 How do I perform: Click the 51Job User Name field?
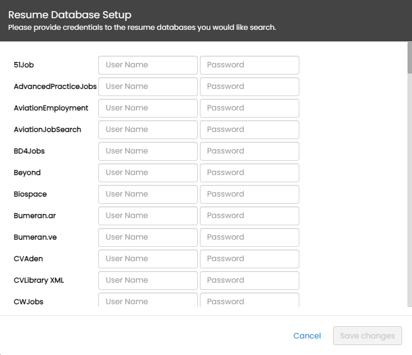coord(148,65)
